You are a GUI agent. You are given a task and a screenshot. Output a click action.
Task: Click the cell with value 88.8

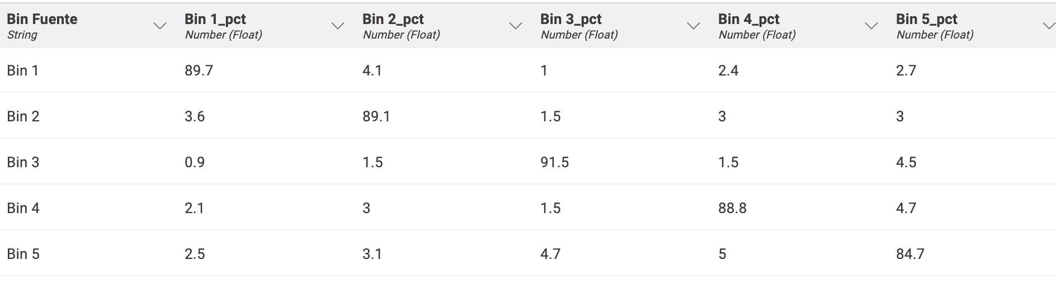point(800,208)
